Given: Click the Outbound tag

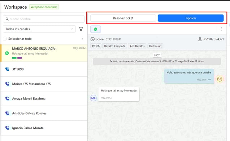Looking at the screenshot, I should point(155,46).
